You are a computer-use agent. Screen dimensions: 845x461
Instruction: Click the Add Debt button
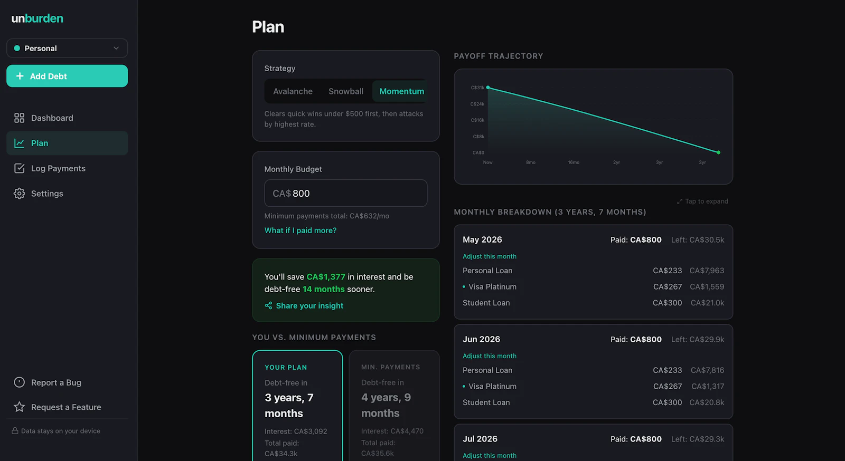(67, 76)
